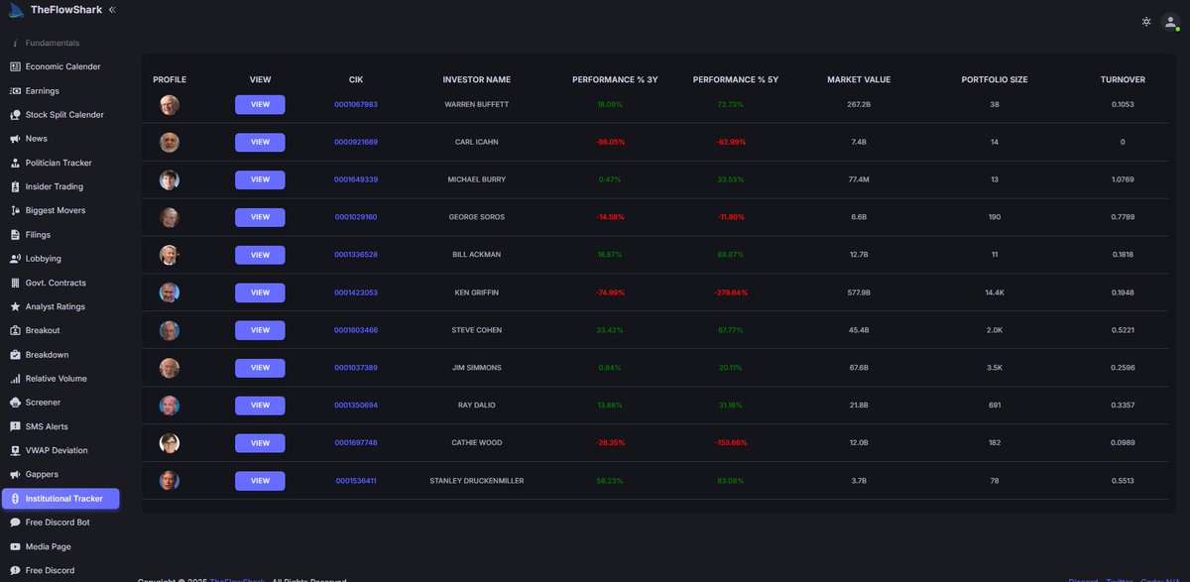Click VIEW button for Michael Burry
The height and width of the screenshot is (582, 1190).
[x=260, y=179]
